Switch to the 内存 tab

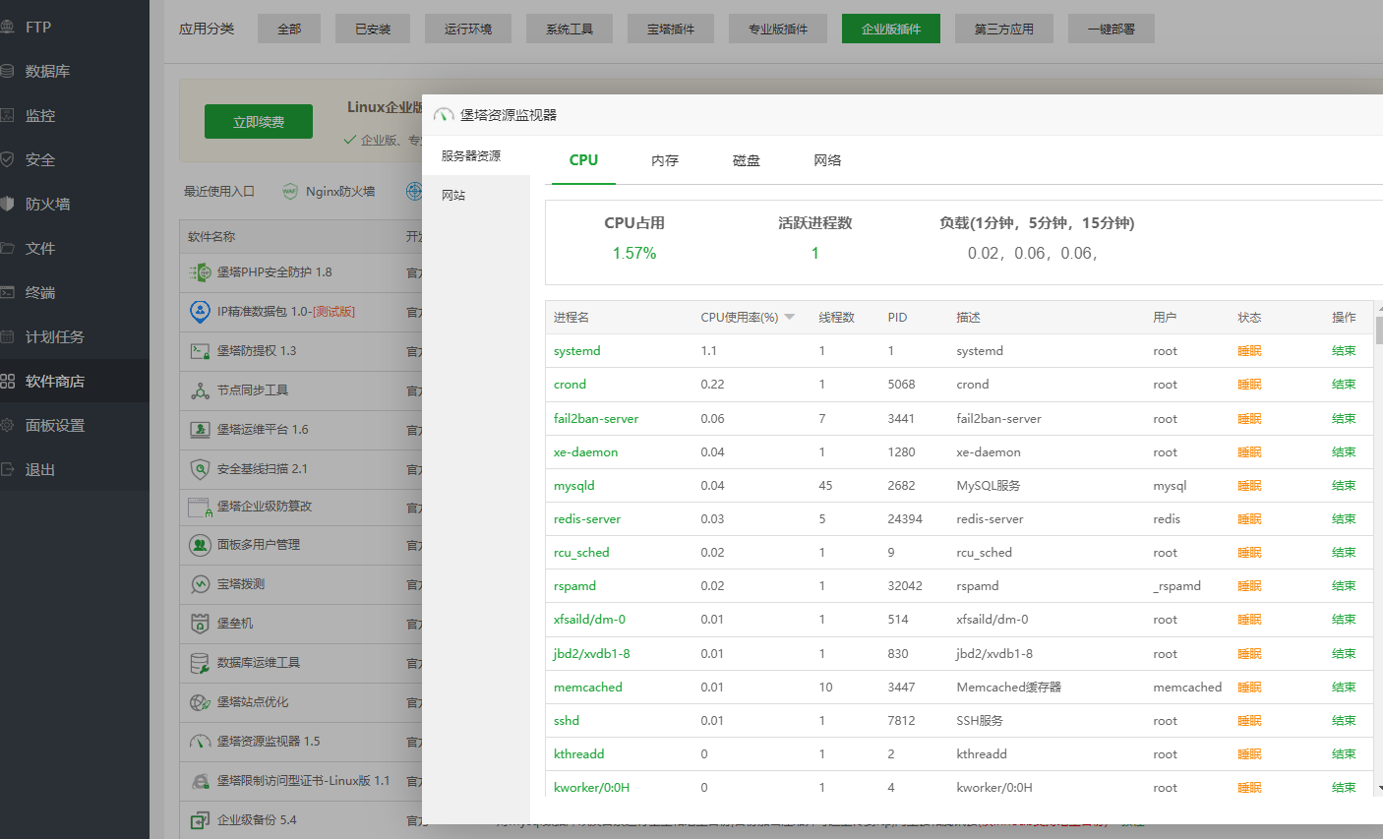pyautogui.click(x=665, y=158)
